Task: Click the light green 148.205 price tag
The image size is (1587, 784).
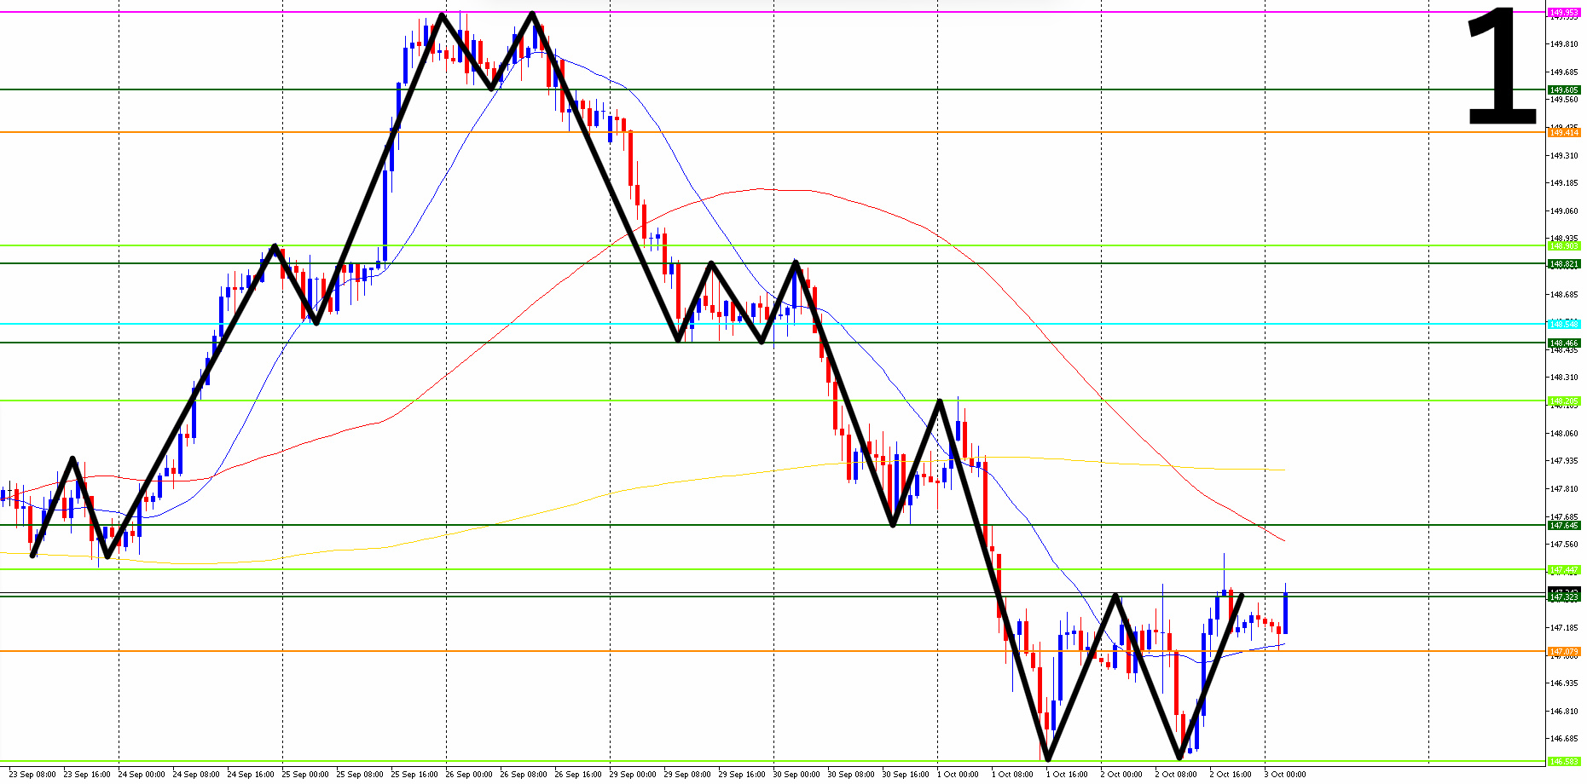Action: tap(1564, 401)
